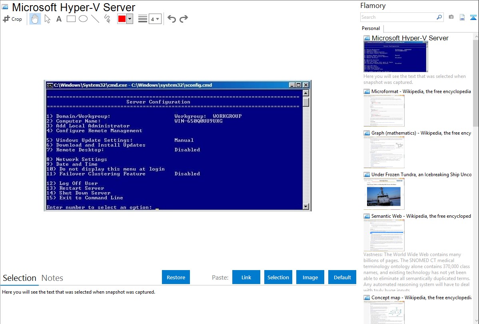This screenshot has width=479, height=324.
Task: Pick the text annotation tool
Action: (x=59, y=19)
